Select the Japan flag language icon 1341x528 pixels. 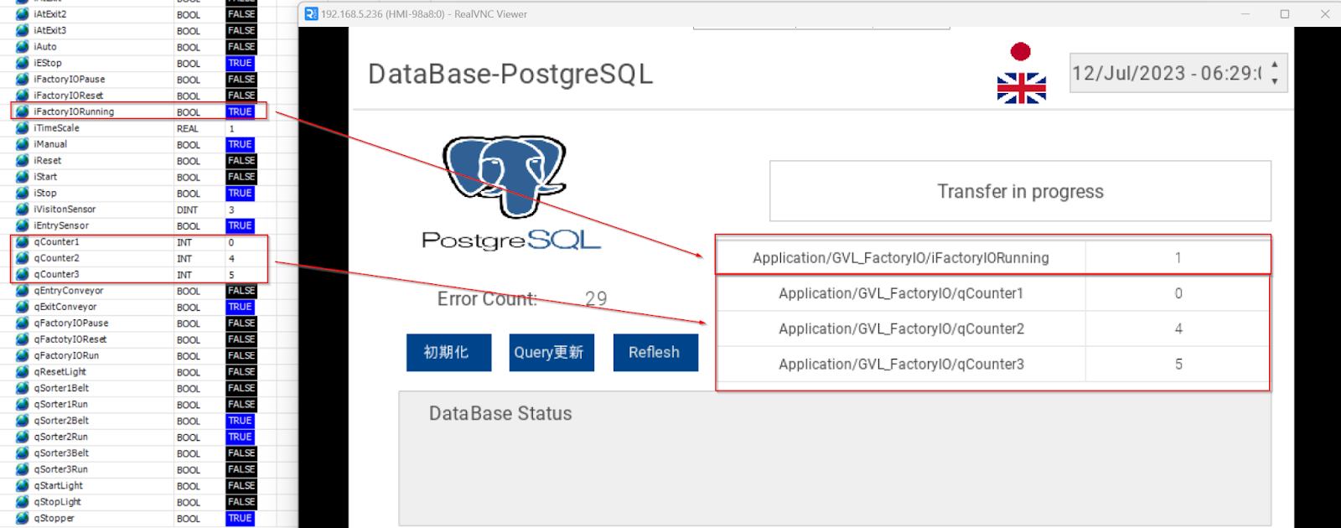[1021, 52]
